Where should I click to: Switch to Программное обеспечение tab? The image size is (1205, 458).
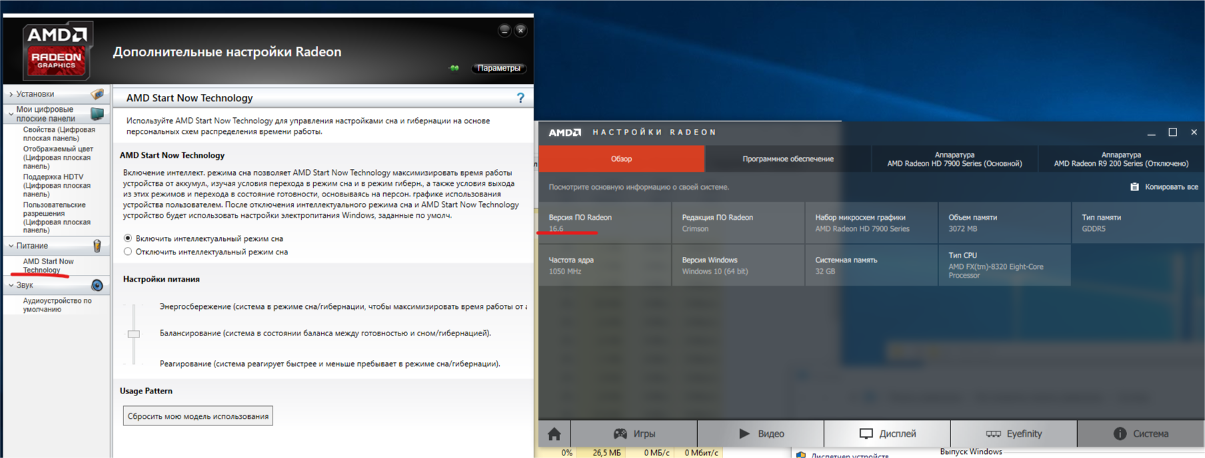point(788,159)
